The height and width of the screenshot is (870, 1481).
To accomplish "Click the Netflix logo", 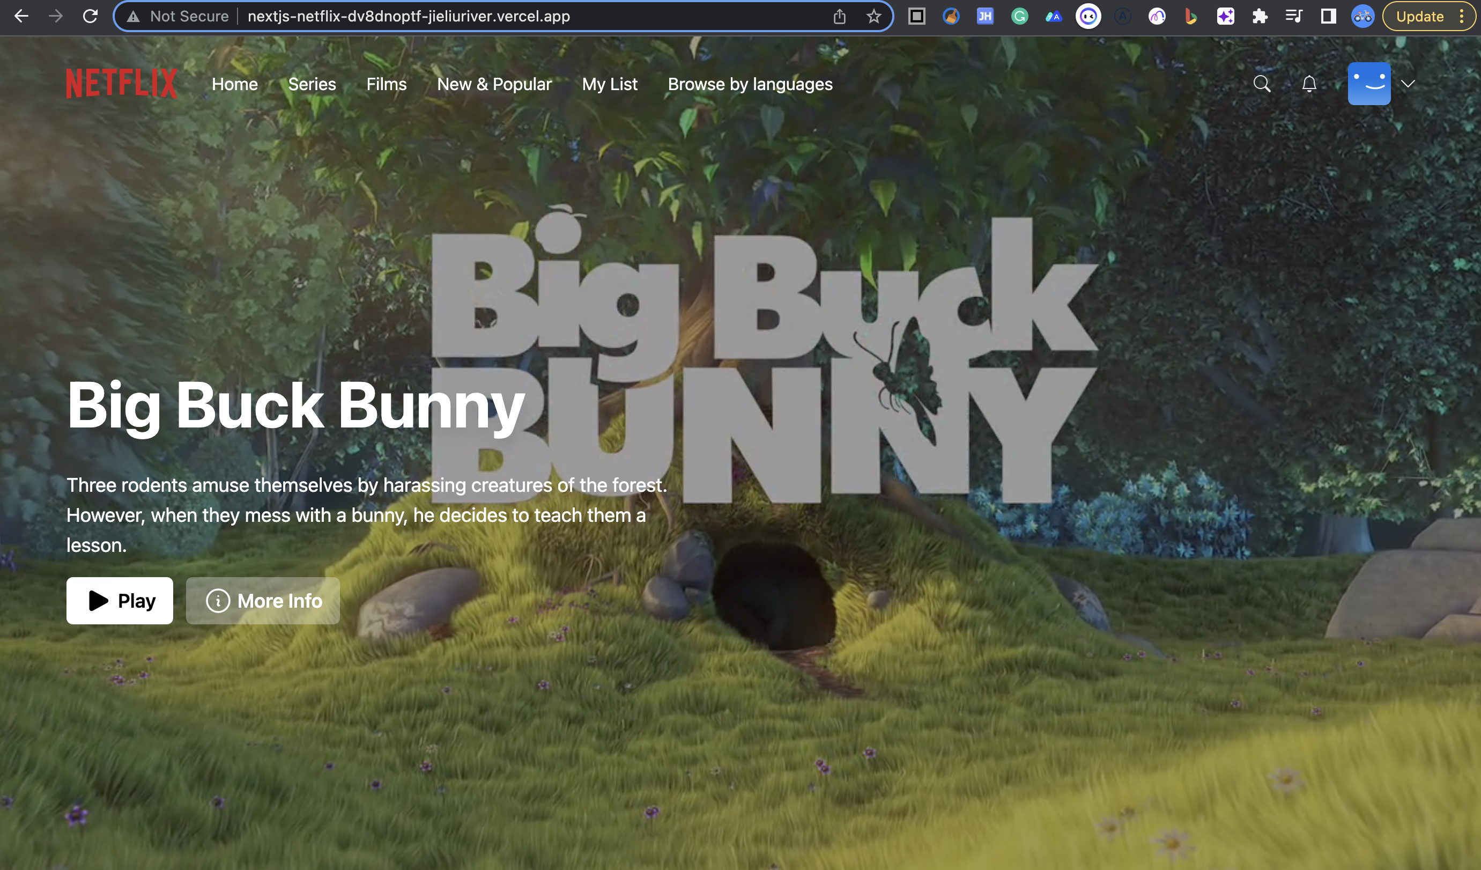I will [x=121, y=84].
